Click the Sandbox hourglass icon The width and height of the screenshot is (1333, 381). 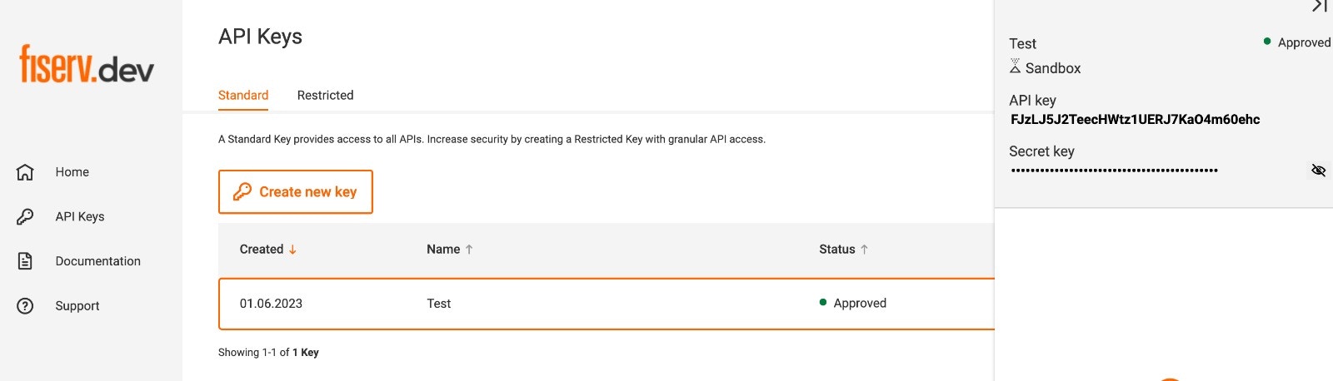pyautogui.click(x=1015, y=67)
